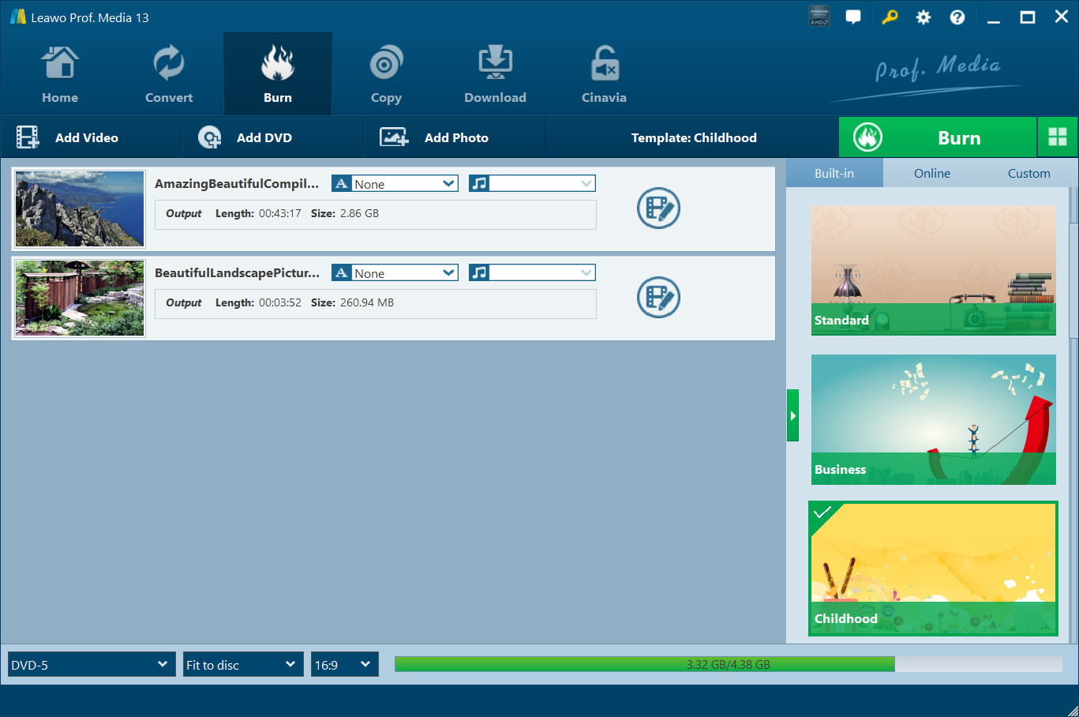
Task: Choose the Business menu template
Action: point(933,419)
